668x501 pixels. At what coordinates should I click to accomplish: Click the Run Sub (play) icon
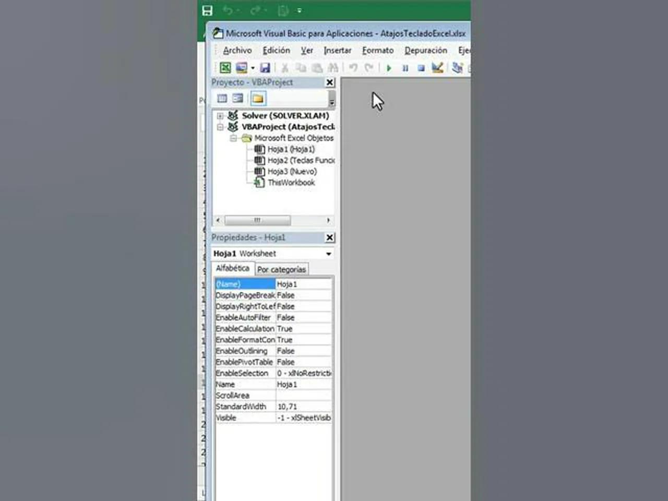click(389, 68)
